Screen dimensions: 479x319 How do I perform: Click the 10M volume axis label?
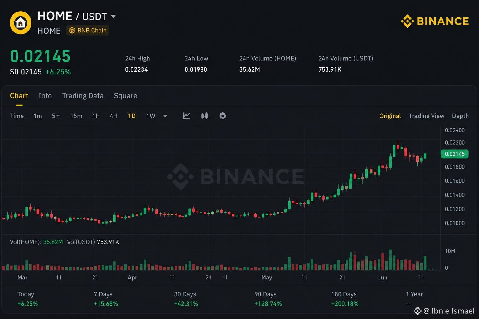click(x=450, y=251)
